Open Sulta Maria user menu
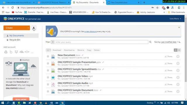 [x=175, y=19]
